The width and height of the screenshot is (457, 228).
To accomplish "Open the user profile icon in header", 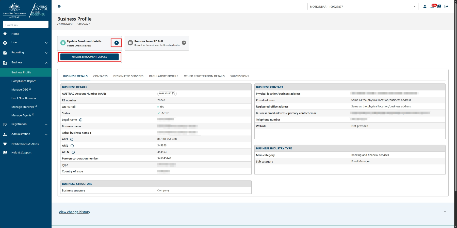I will 425,7.
